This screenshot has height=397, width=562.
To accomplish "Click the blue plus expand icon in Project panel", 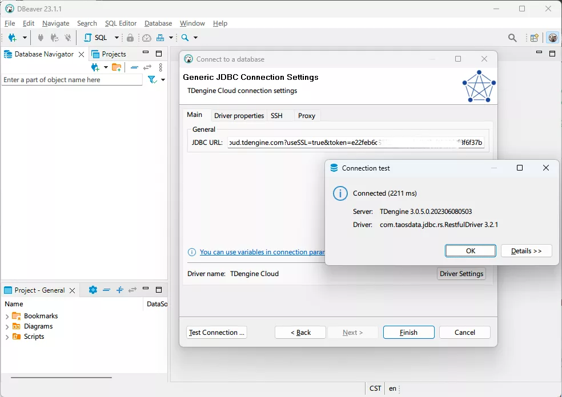I will [120, 290].
